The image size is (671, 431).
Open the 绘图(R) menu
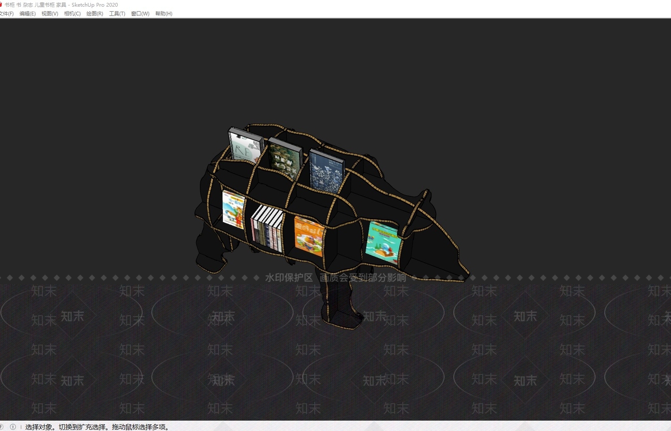(95, 13)
